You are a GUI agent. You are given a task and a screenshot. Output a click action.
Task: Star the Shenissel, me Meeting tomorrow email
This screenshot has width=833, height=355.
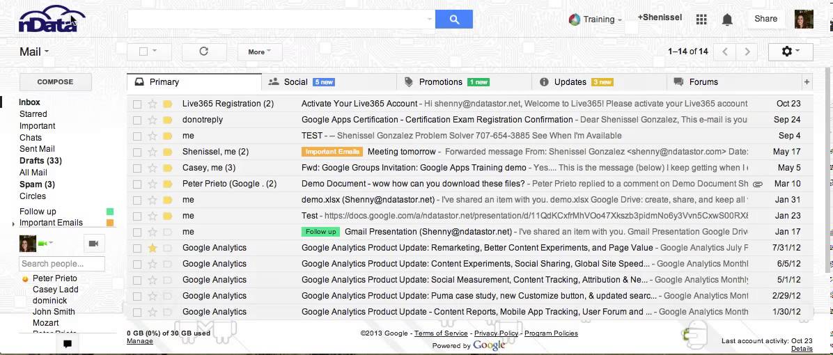coord(153,152)
